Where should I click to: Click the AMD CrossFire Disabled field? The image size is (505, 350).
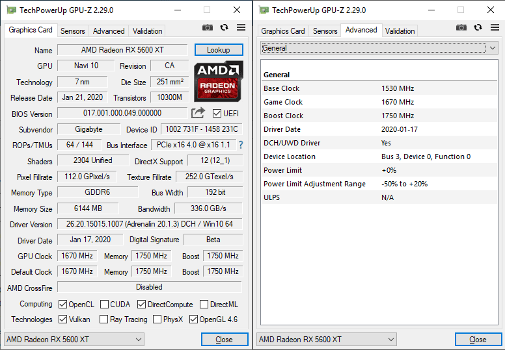pos(150,287)
